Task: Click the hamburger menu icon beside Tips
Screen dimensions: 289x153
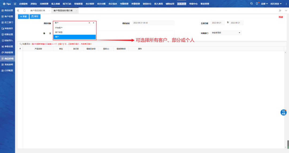Action: click(x=15, y=4)
